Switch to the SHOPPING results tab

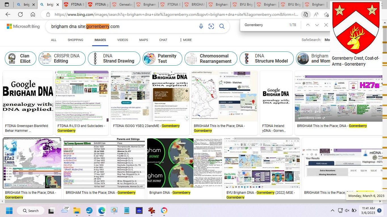(75, 40)
